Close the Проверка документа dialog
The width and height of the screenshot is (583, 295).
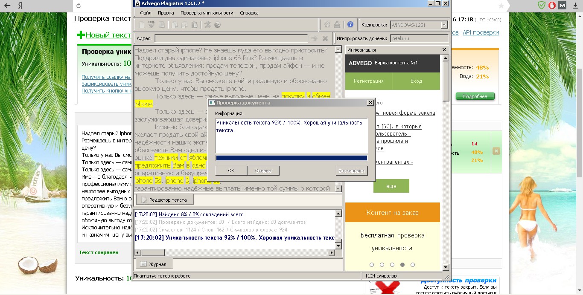370,103
